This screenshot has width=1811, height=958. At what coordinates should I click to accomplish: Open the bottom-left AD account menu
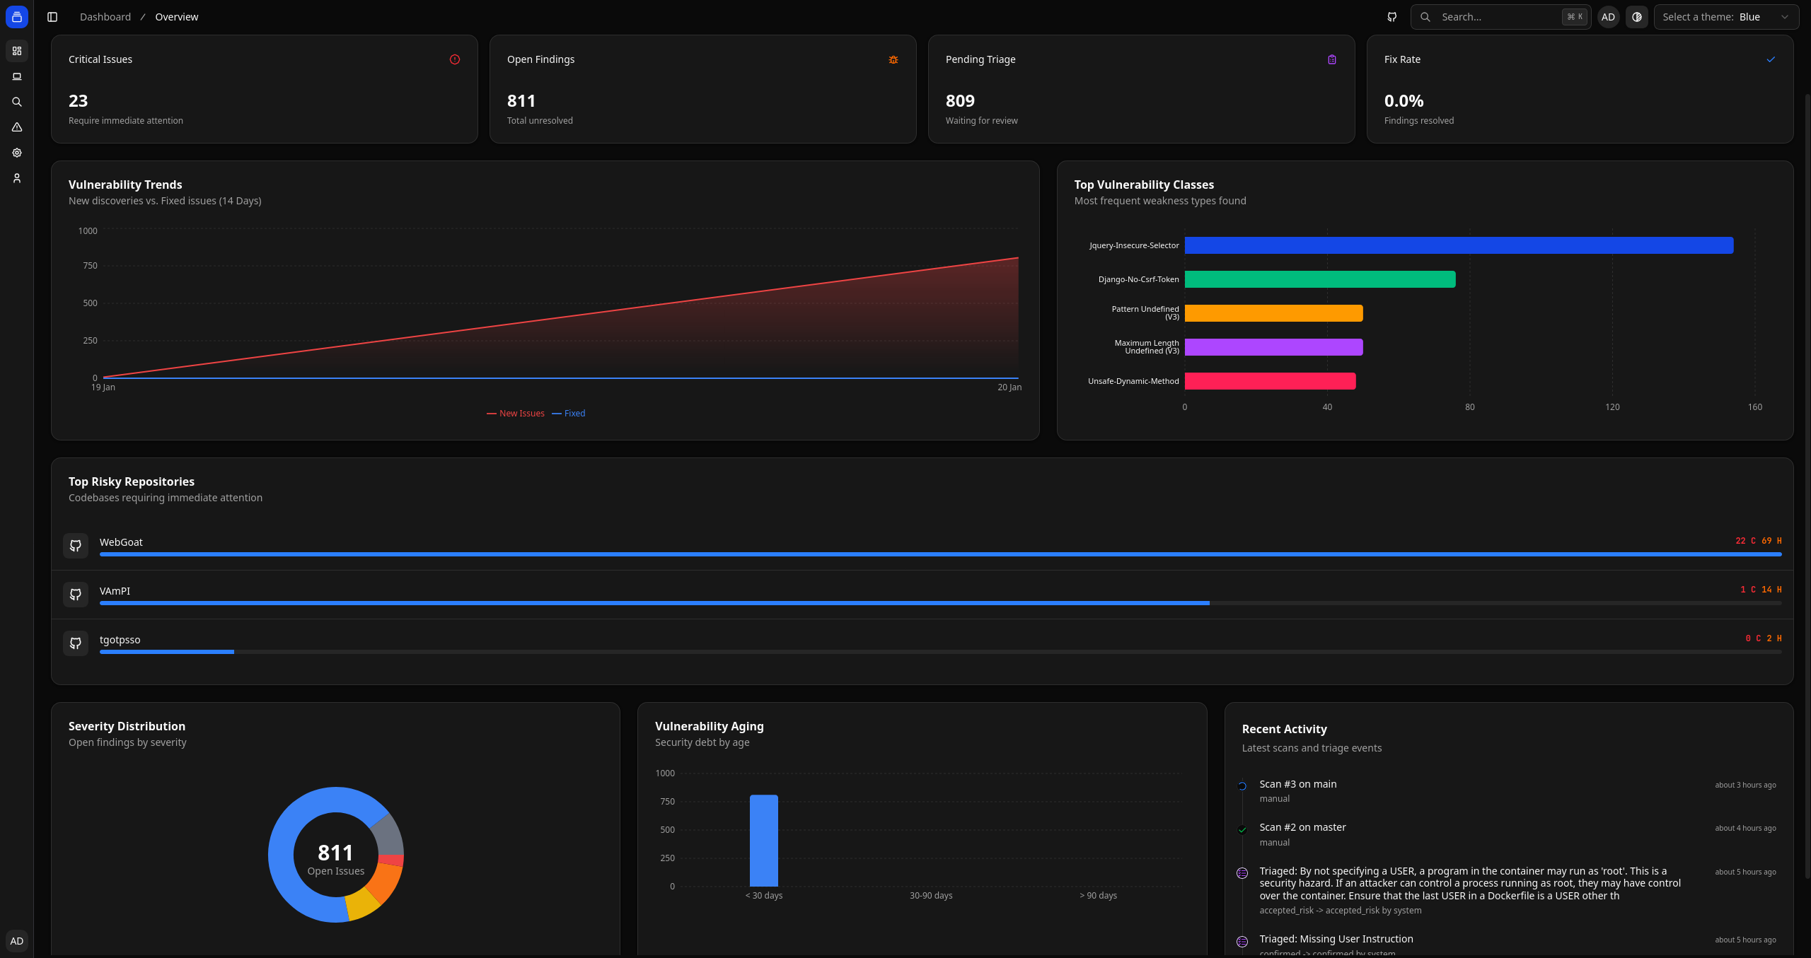tap(17, 941)
